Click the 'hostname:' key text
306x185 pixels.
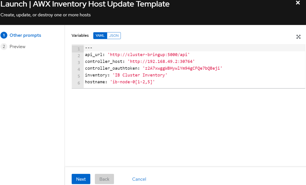coord(96,82)
